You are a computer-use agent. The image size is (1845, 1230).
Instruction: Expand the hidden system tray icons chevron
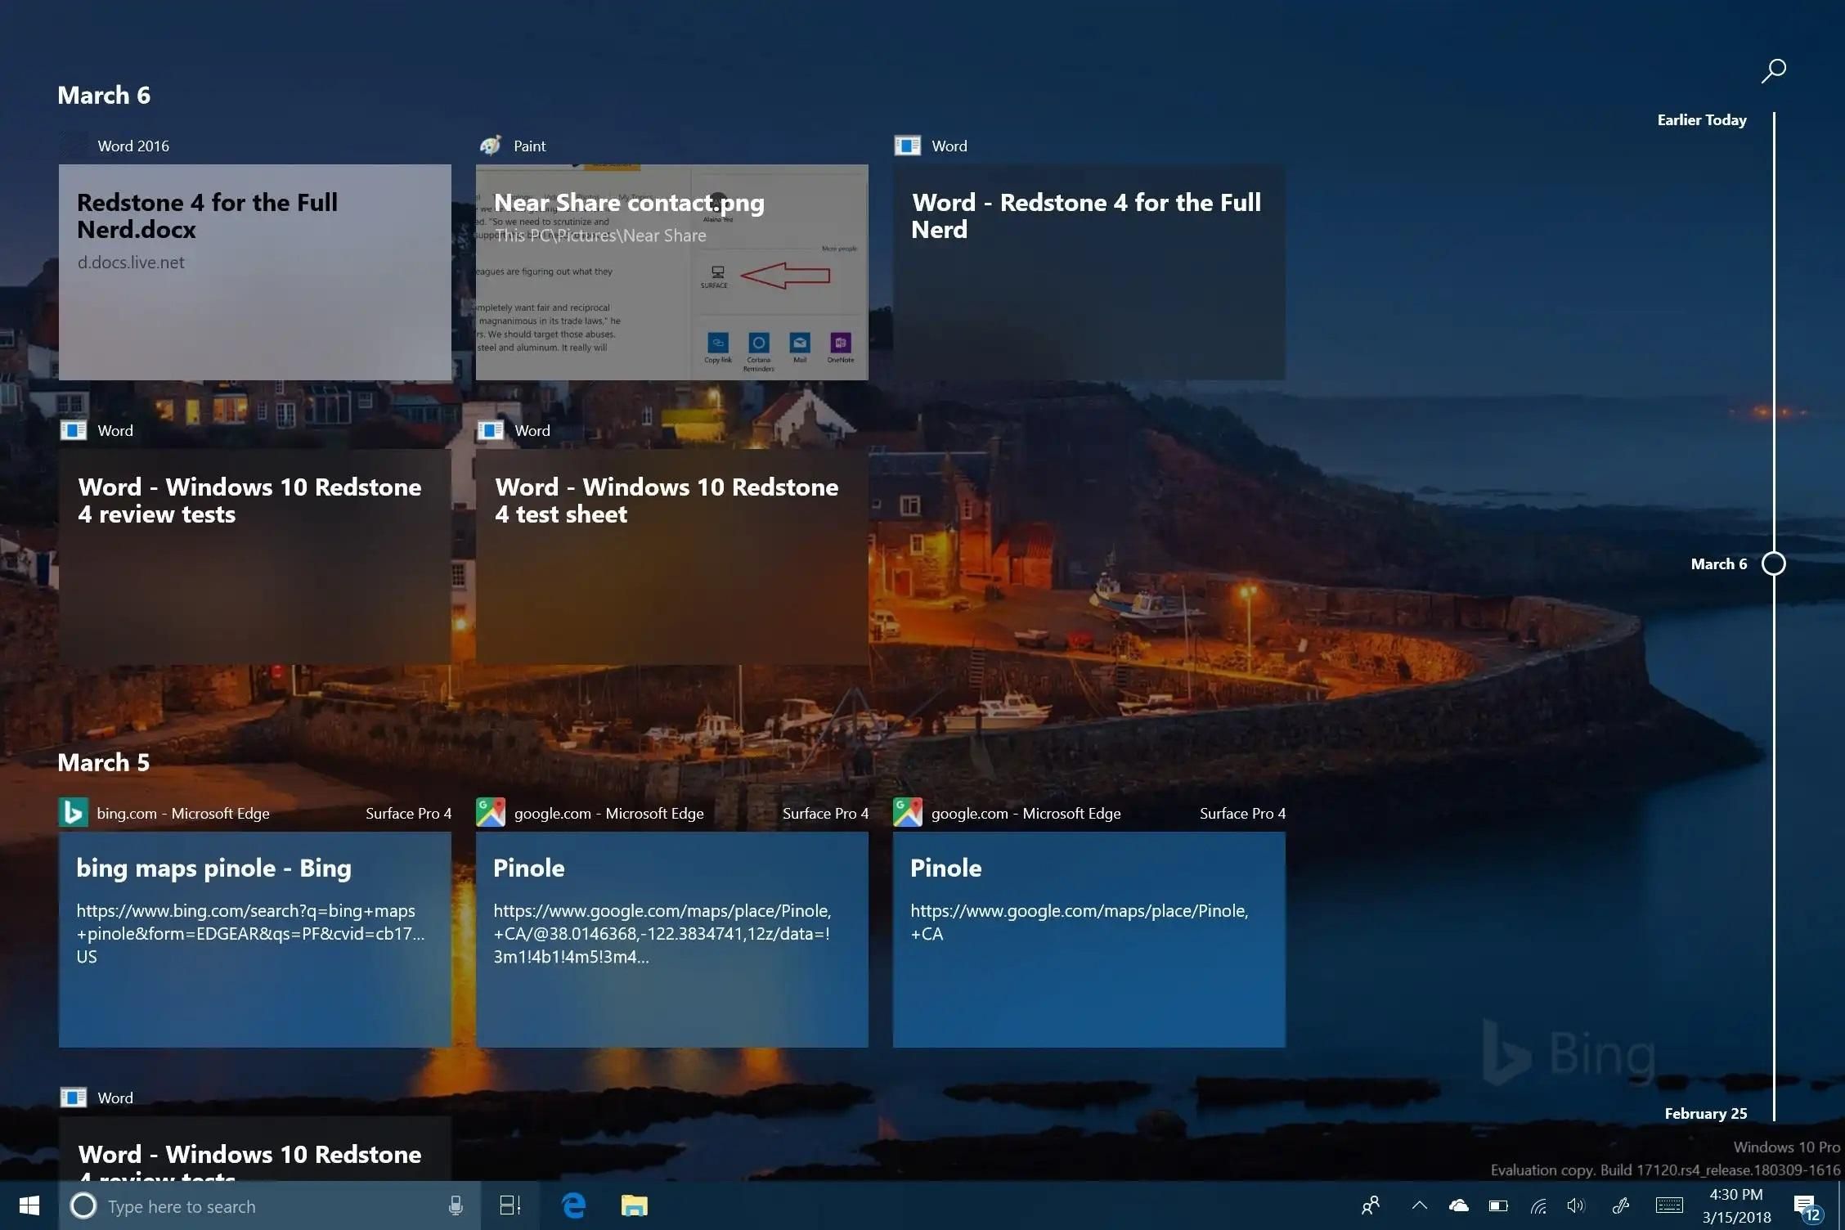pyautogui.click(x=1420, y=1205)
